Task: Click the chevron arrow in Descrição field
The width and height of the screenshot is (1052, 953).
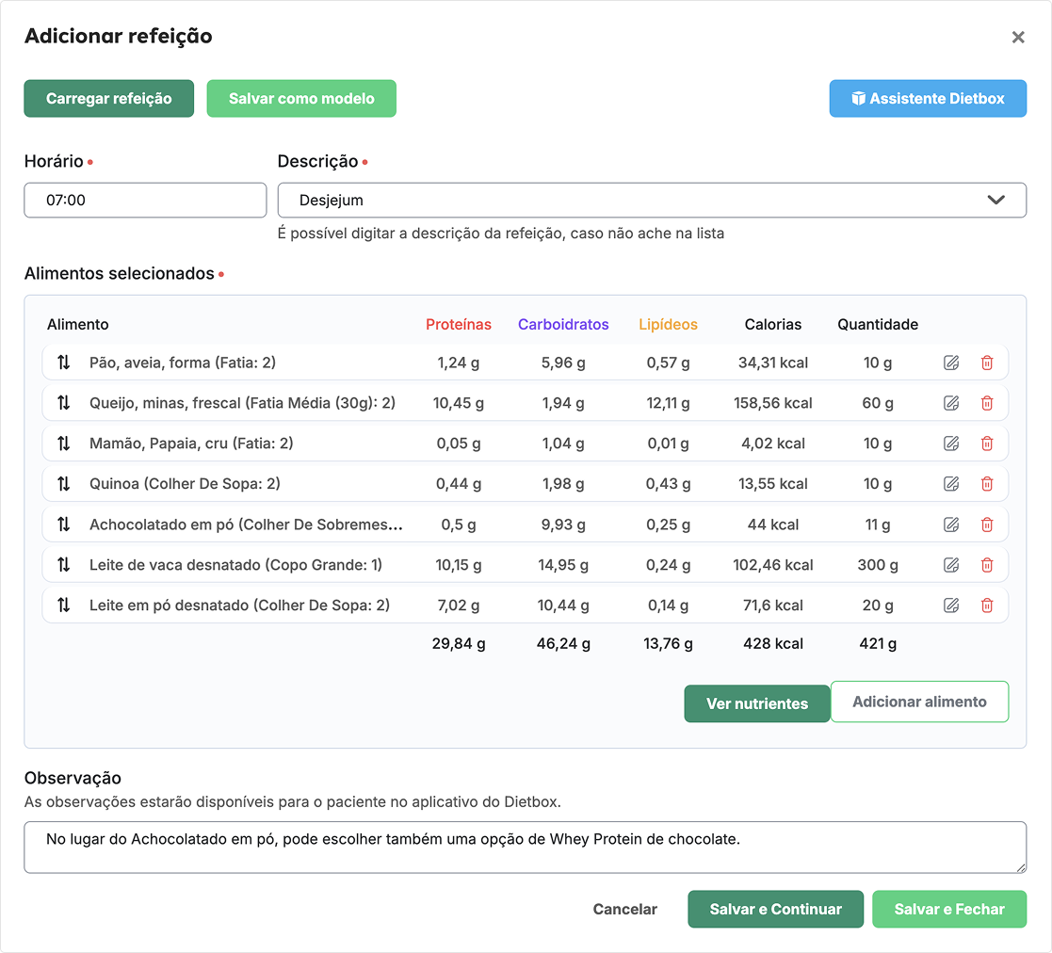Action: point(995,201)
